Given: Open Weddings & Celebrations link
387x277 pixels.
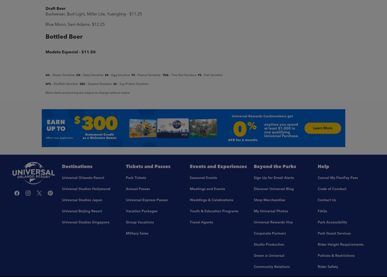Looking at the screenshot, I should (x=211, y=200).
